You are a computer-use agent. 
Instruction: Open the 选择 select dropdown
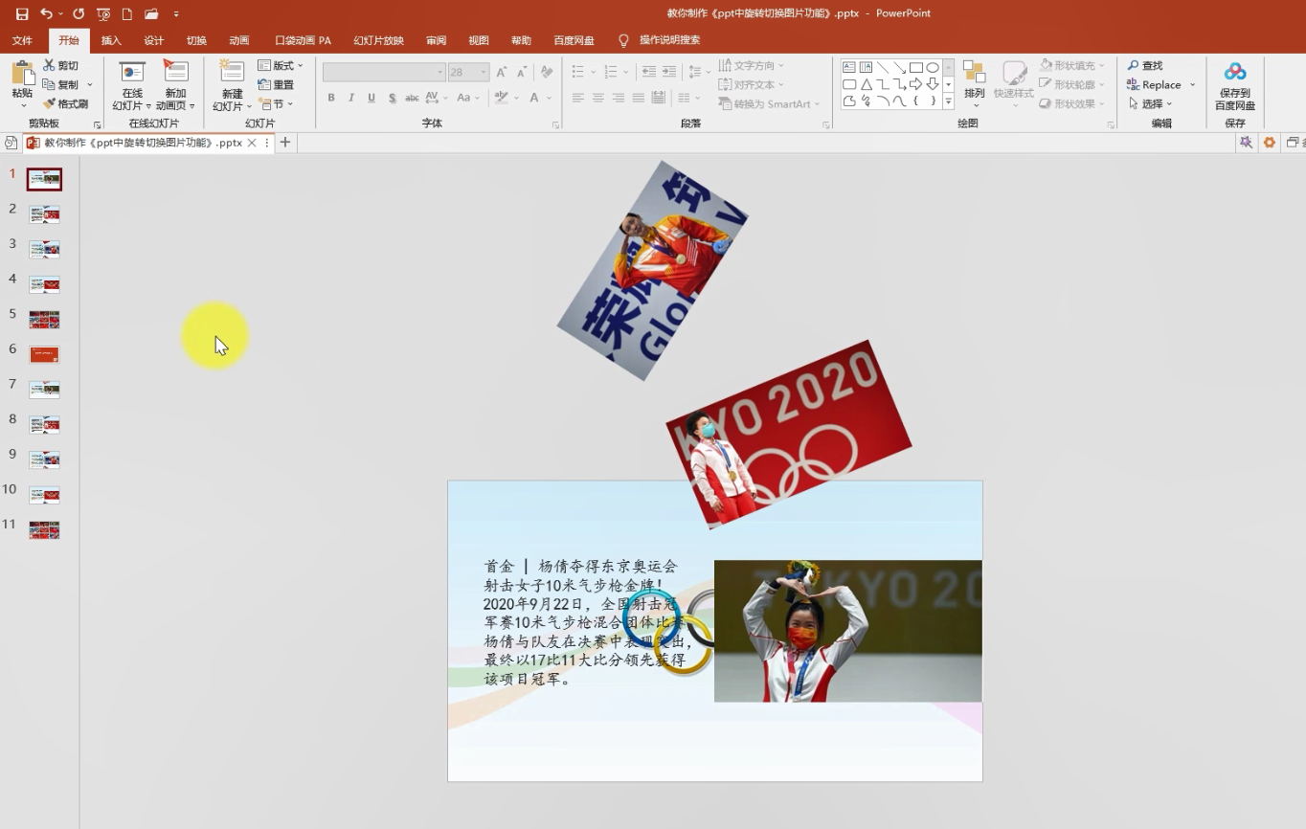click(x=1149, y=103)
